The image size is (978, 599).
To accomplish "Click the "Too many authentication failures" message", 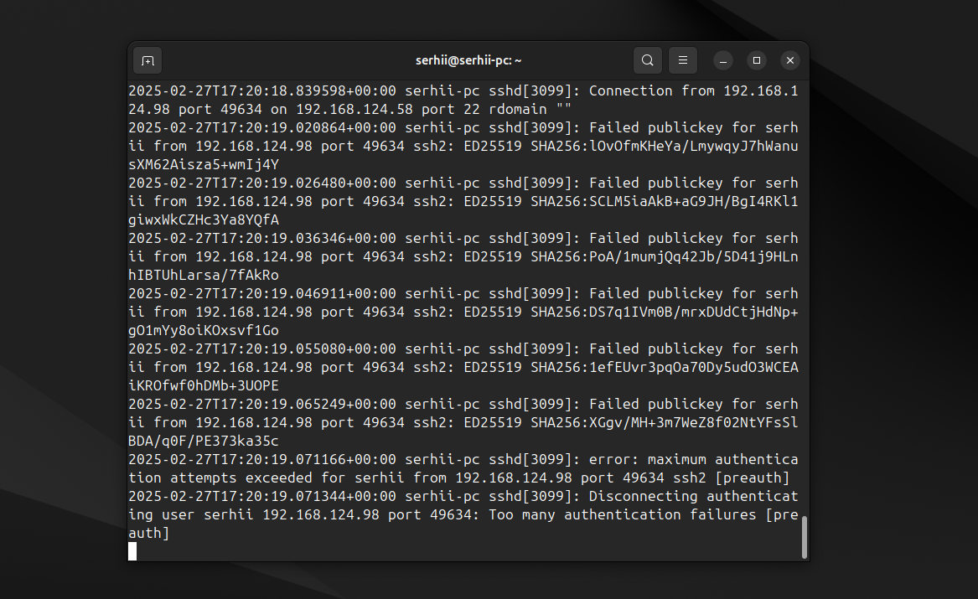I will click(x=623, y=514).
